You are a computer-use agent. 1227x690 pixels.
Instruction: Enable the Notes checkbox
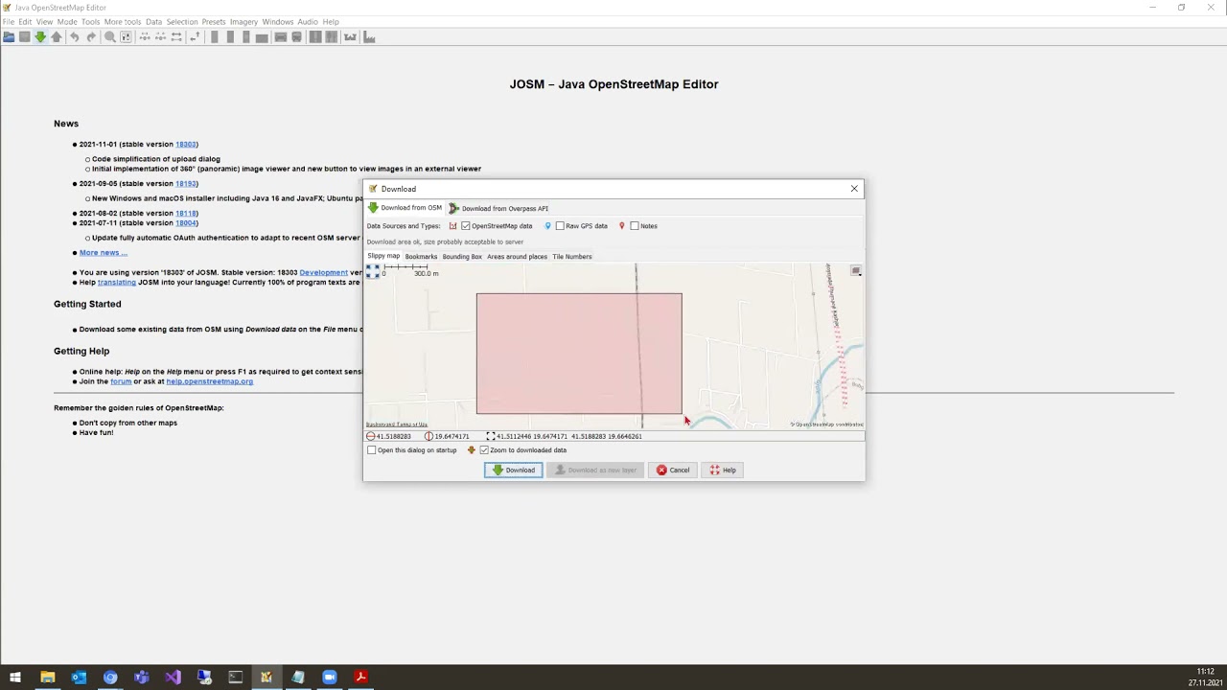(634, 226)
